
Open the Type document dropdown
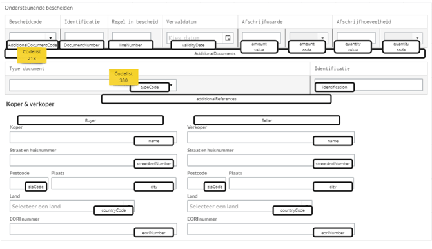tap(93, 85)
